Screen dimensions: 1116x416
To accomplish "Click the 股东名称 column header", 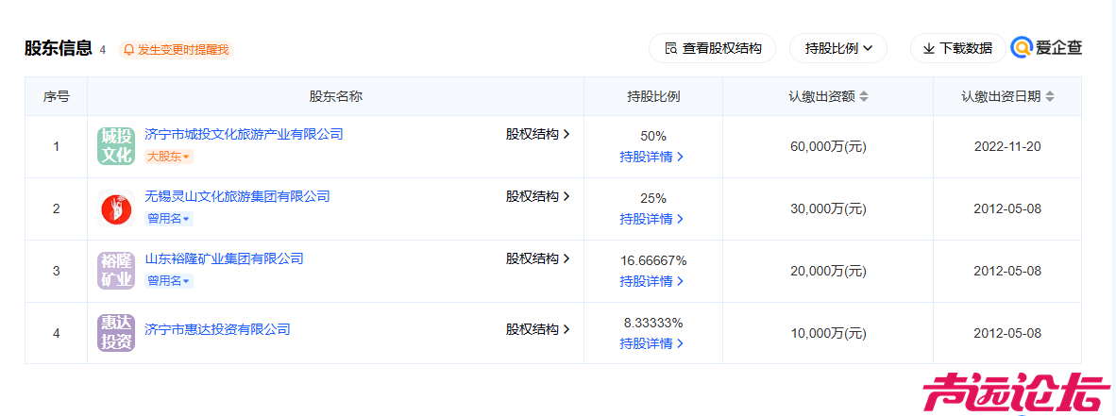I will [x=335, y=97].
